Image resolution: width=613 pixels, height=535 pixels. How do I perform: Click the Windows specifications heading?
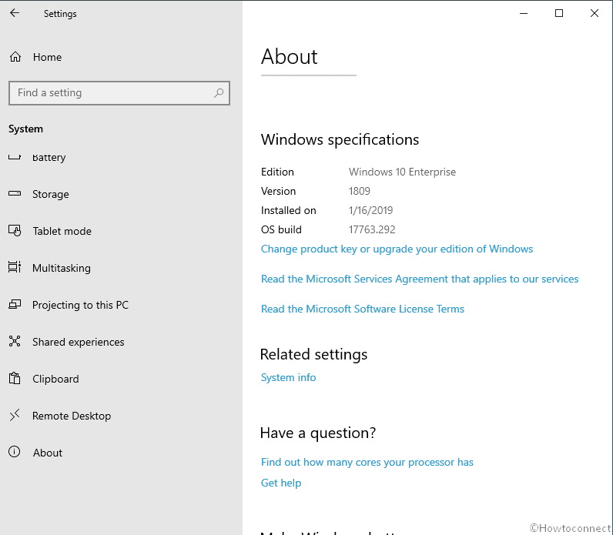(340, 140)
